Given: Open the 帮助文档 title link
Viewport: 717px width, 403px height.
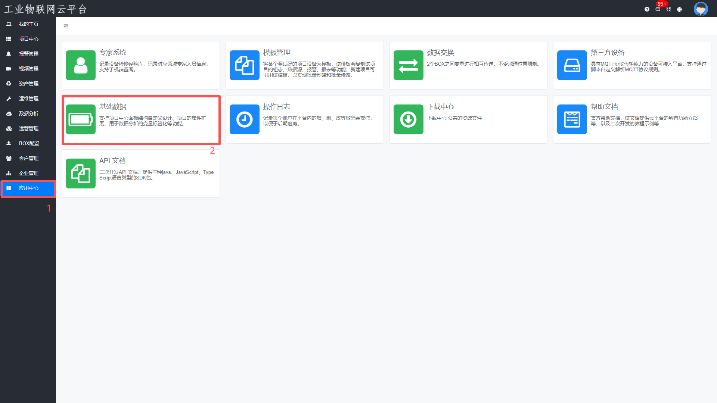Looking at the screenshot, I should [x=604, y=107].
